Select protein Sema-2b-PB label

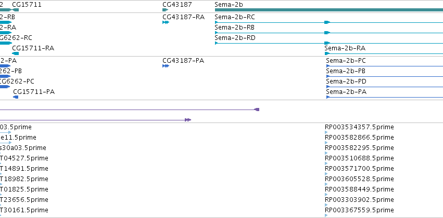[346, 71]
